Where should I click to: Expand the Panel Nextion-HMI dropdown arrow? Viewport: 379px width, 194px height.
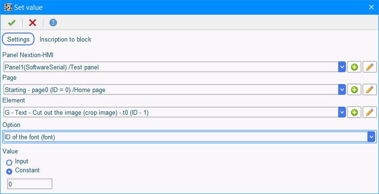pos(342,67)
